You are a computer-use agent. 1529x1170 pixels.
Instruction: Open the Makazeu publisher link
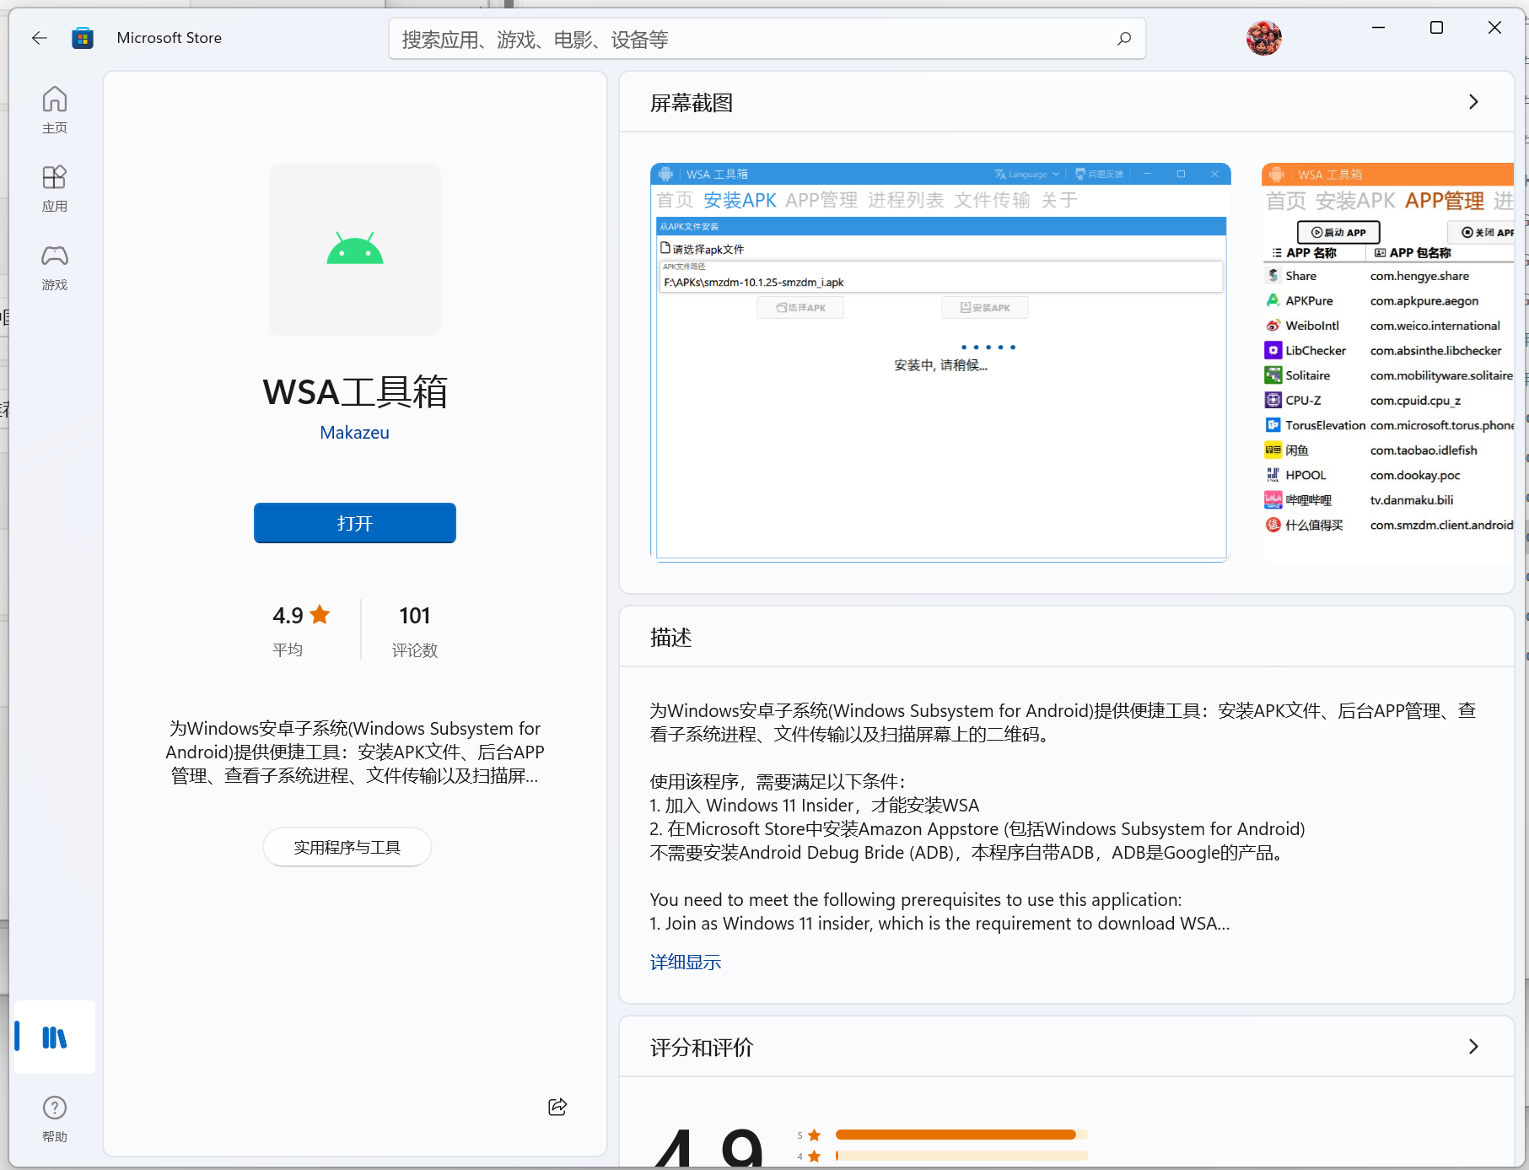(x=354, y=432)
